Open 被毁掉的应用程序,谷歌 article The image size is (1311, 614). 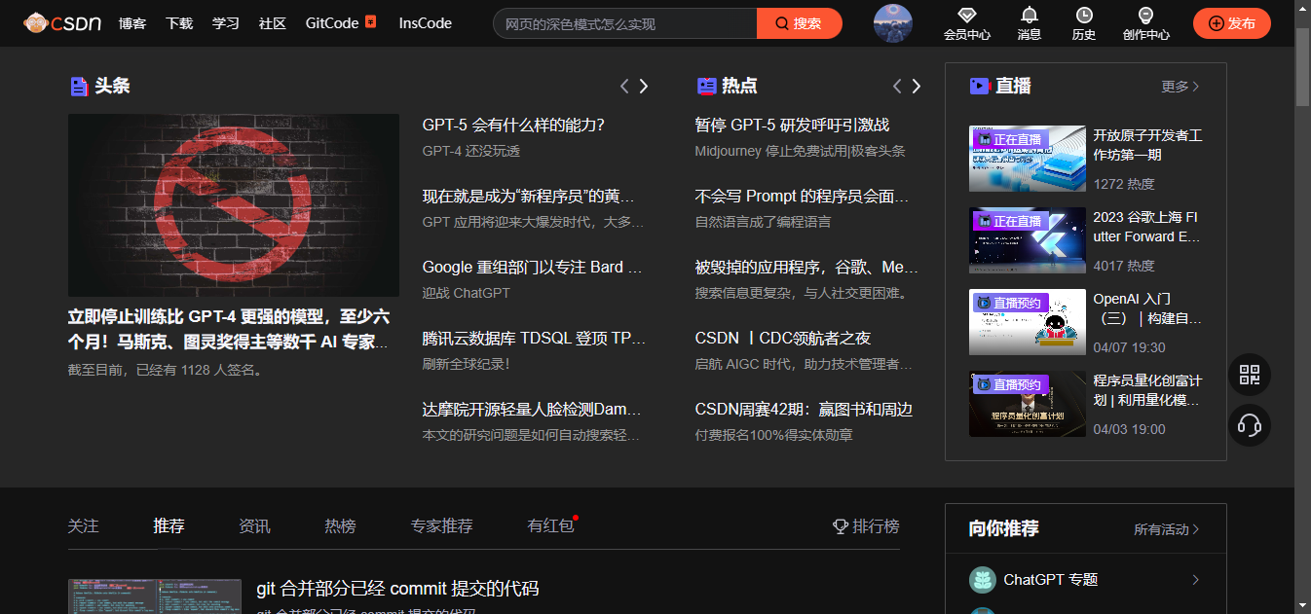point(806,268)
